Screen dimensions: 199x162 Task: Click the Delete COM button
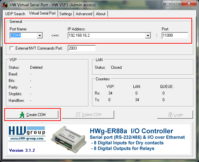click(x=88, y=115)
